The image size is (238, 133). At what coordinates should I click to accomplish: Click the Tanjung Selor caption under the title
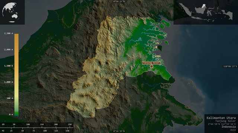(225, 121)
